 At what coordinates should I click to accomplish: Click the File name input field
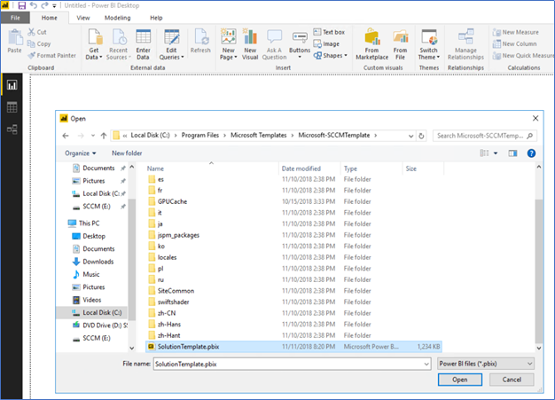288,364
